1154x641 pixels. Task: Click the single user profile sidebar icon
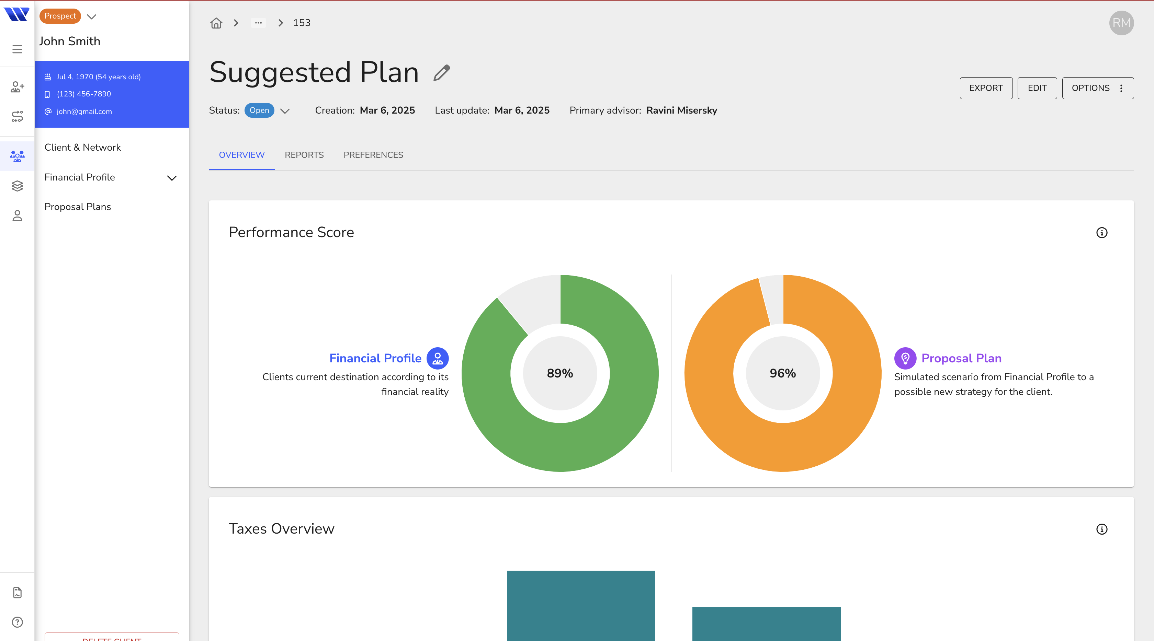(x=17, y=216)
